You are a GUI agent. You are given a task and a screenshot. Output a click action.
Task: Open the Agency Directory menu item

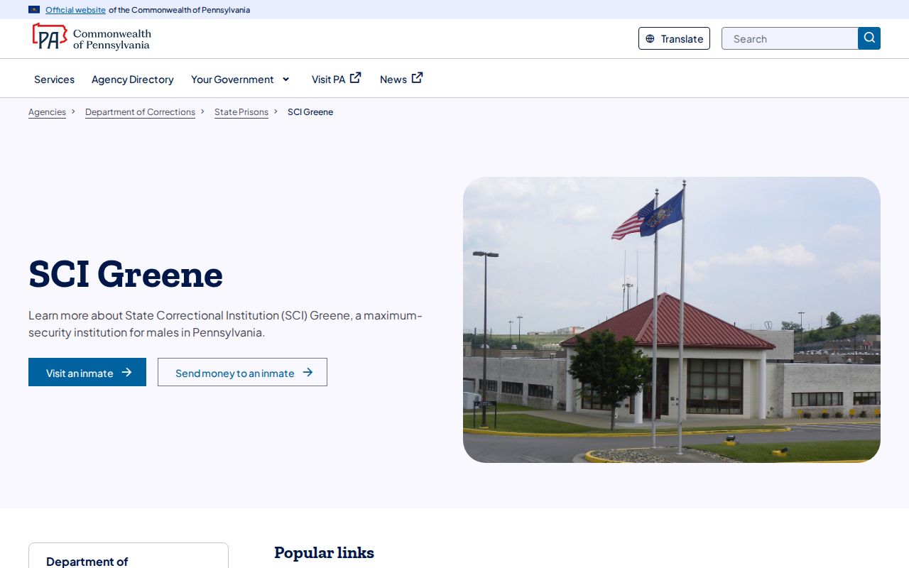[133, 80]
